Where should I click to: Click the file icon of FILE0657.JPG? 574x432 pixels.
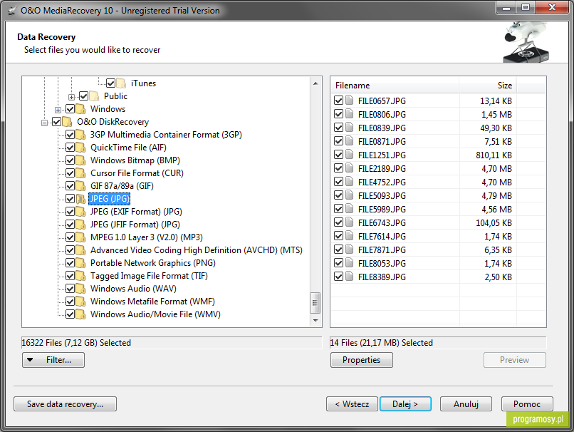(350, 100)
